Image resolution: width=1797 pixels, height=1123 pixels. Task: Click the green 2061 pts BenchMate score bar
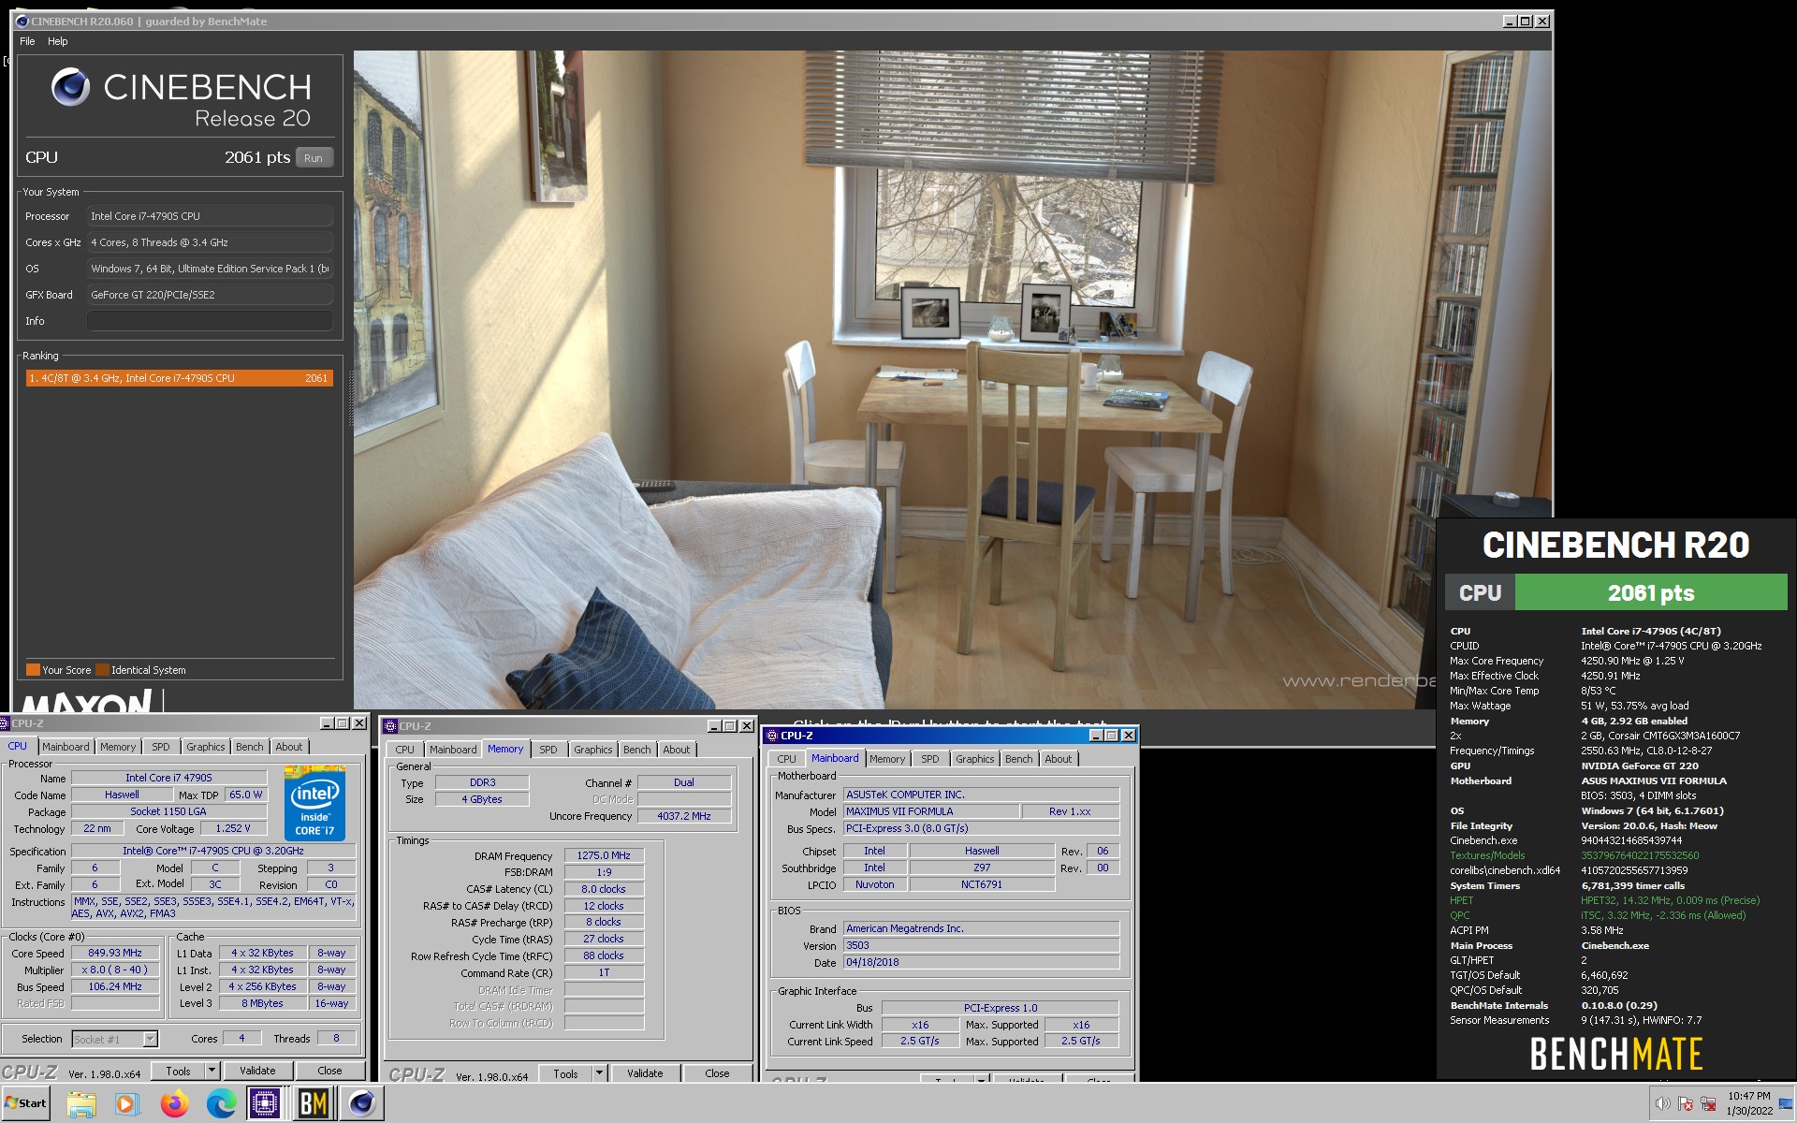pyautogui.click(x=1651, y=592)
